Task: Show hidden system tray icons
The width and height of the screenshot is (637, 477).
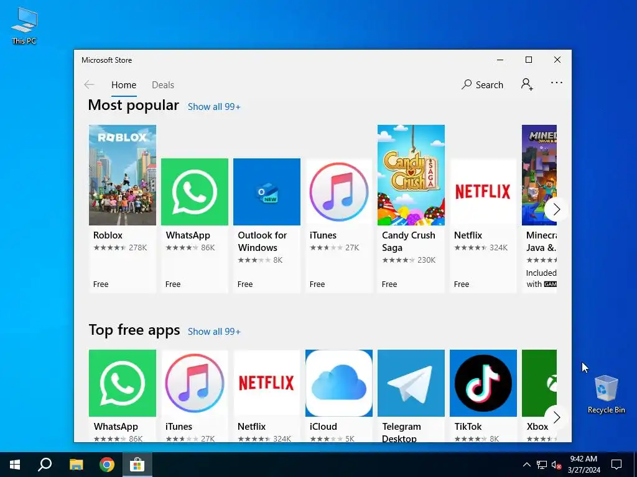Action: click(x=526, y=465)
